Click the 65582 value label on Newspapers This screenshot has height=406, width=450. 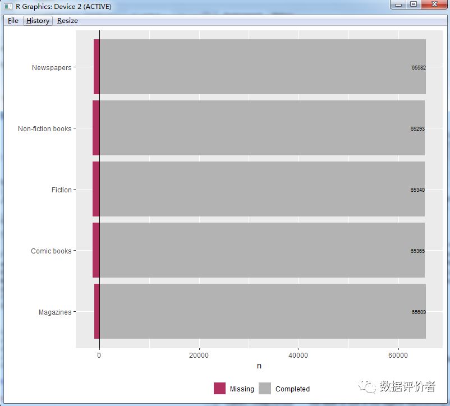click(x=418, y=68)
